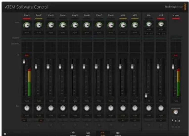Viewport: 189px width, 136px height.
Task: Select the Cam1 channel label
Action: [27, 15]
